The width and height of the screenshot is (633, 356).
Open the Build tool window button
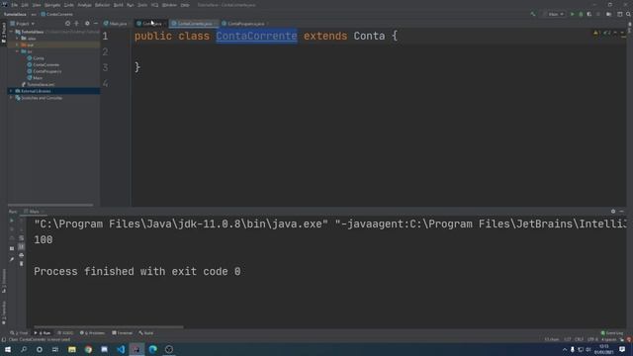tap(146, 333)
